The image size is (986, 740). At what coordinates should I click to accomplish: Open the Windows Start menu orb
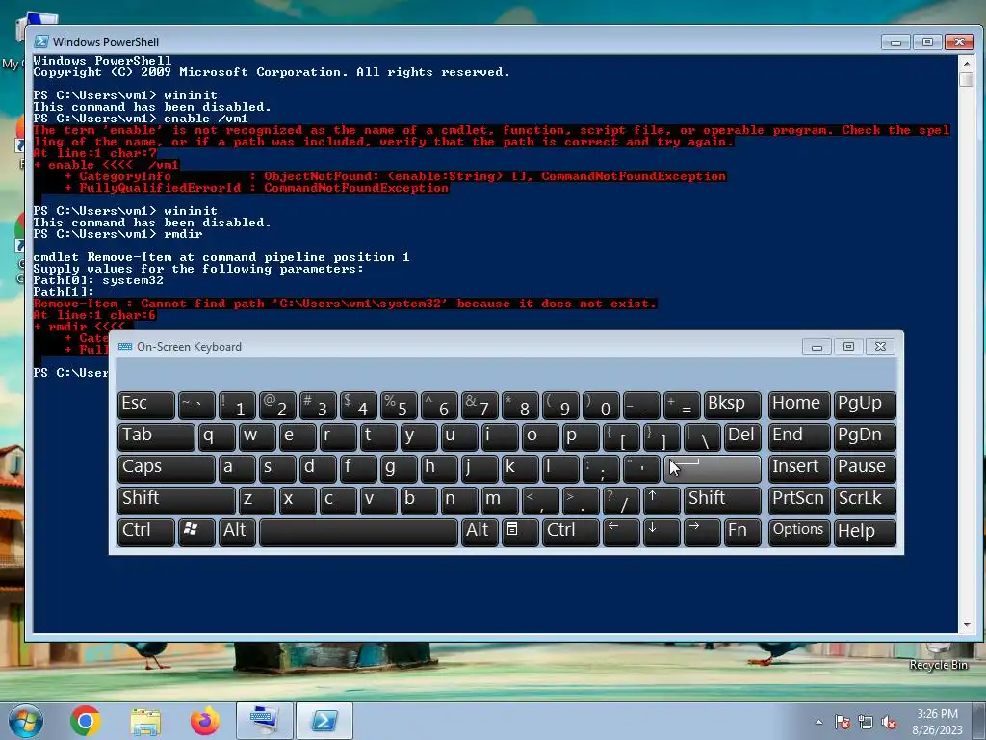pos(26,721)
